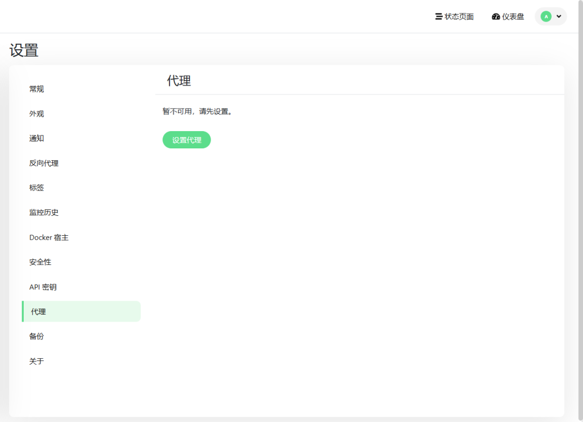Screen dimensions: 583x422
Task: Click the 设置 page title
Action: coord(24,51)
